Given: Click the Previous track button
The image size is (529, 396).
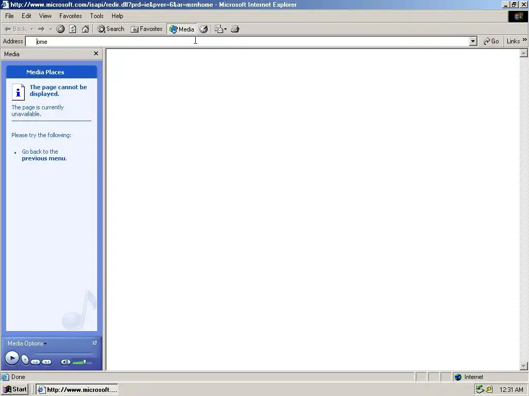Looking at the screenshot, I should tap(36, 362).
